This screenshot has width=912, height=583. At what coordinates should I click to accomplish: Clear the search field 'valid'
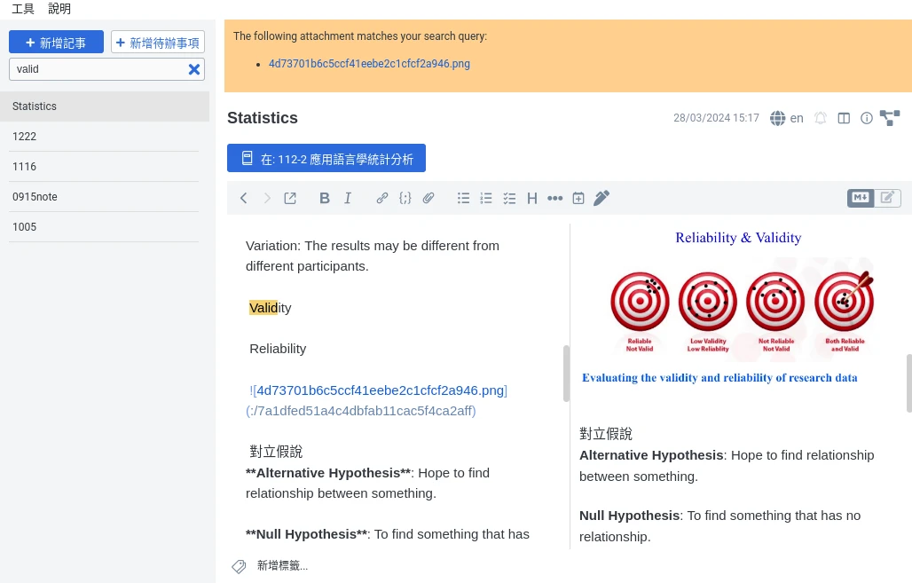pos(194,69)
